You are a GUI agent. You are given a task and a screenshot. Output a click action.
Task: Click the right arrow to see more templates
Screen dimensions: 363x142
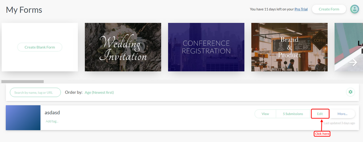click(353, 62)
